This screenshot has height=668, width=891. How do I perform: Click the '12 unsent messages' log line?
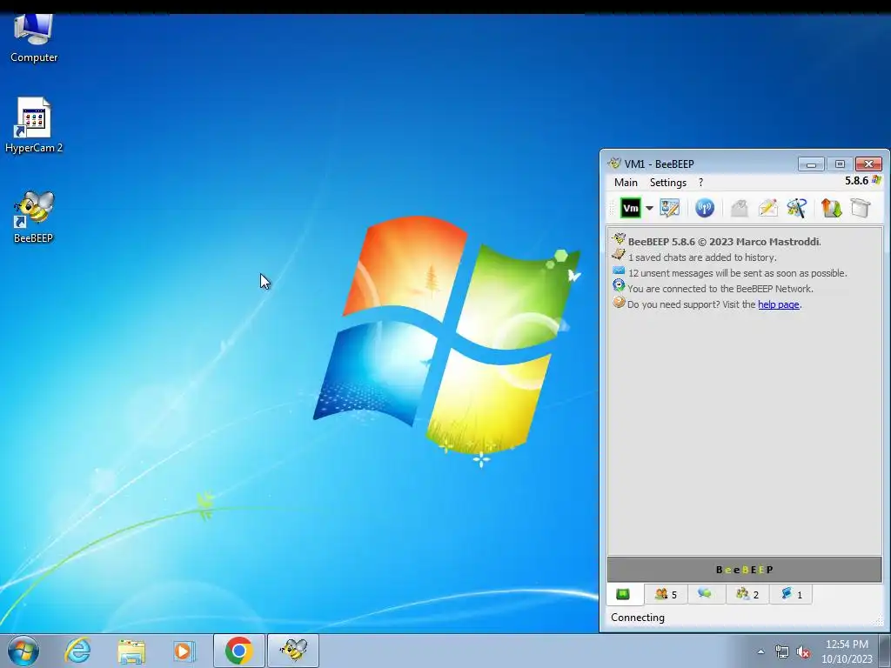point(738,273)
